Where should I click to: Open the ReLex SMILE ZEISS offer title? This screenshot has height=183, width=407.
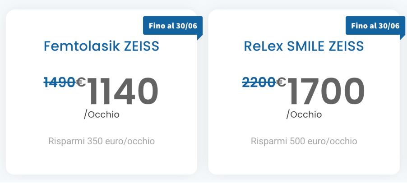point(304,46)
